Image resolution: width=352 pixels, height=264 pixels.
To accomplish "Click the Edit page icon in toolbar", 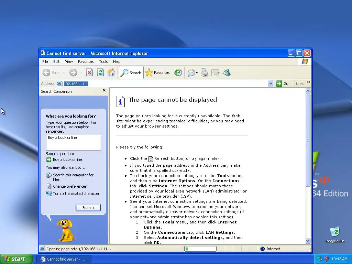I will (x=215, y=73).
